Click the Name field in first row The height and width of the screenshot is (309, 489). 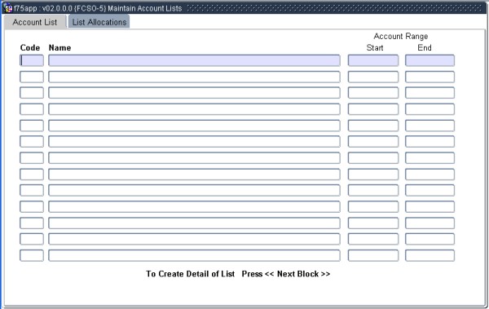(194, 60)
